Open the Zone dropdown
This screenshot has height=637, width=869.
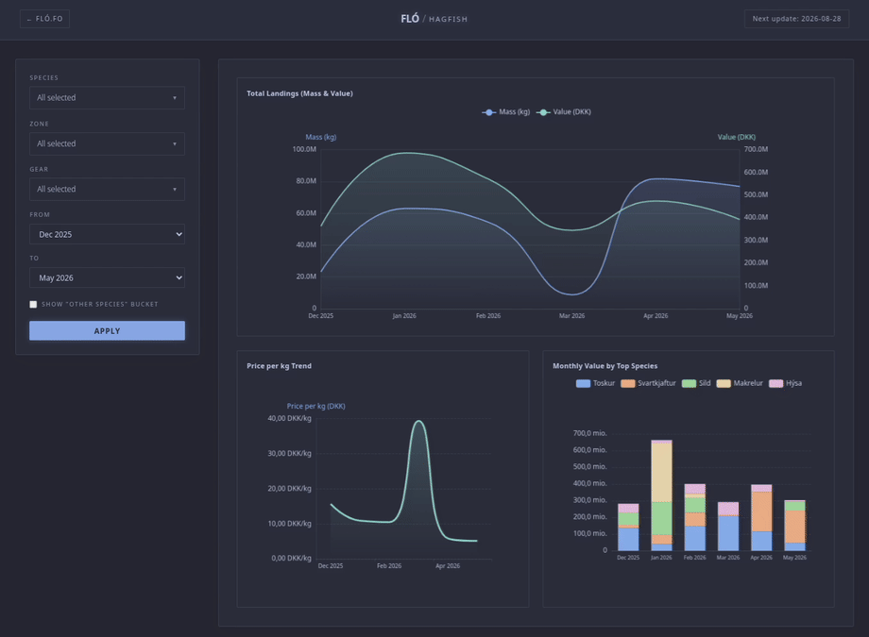click(107, 143)
